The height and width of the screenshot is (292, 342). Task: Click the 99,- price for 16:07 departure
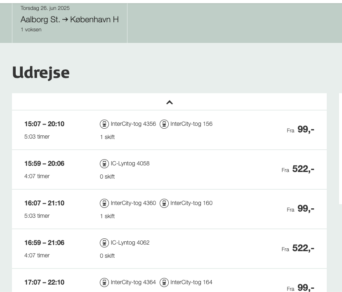(305, 209)
